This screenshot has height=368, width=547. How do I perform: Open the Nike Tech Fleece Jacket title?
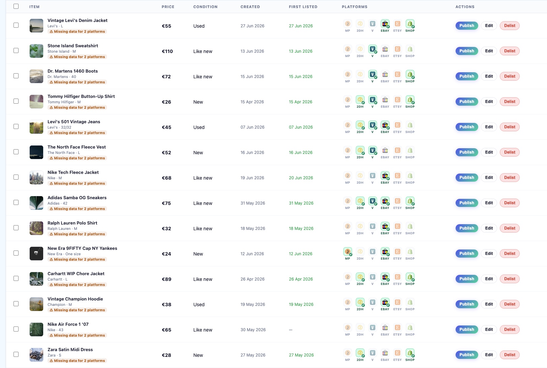coord(73,172)
